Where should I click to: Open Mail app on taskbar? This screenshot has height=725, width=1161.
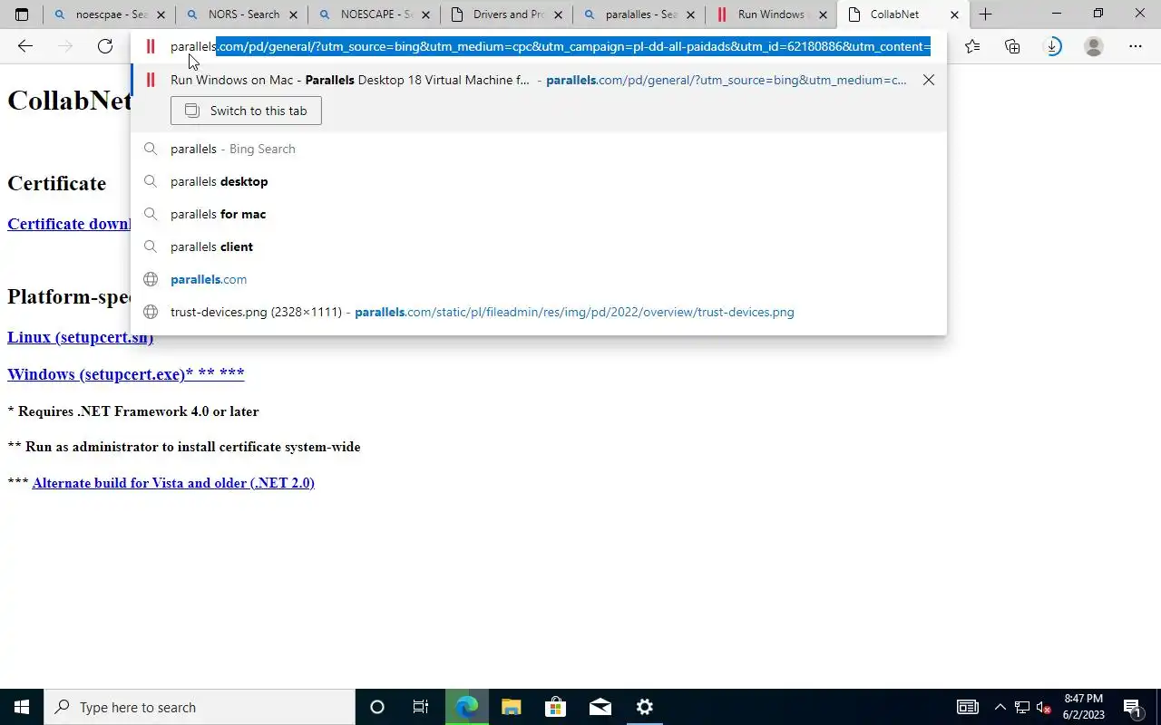600,707
